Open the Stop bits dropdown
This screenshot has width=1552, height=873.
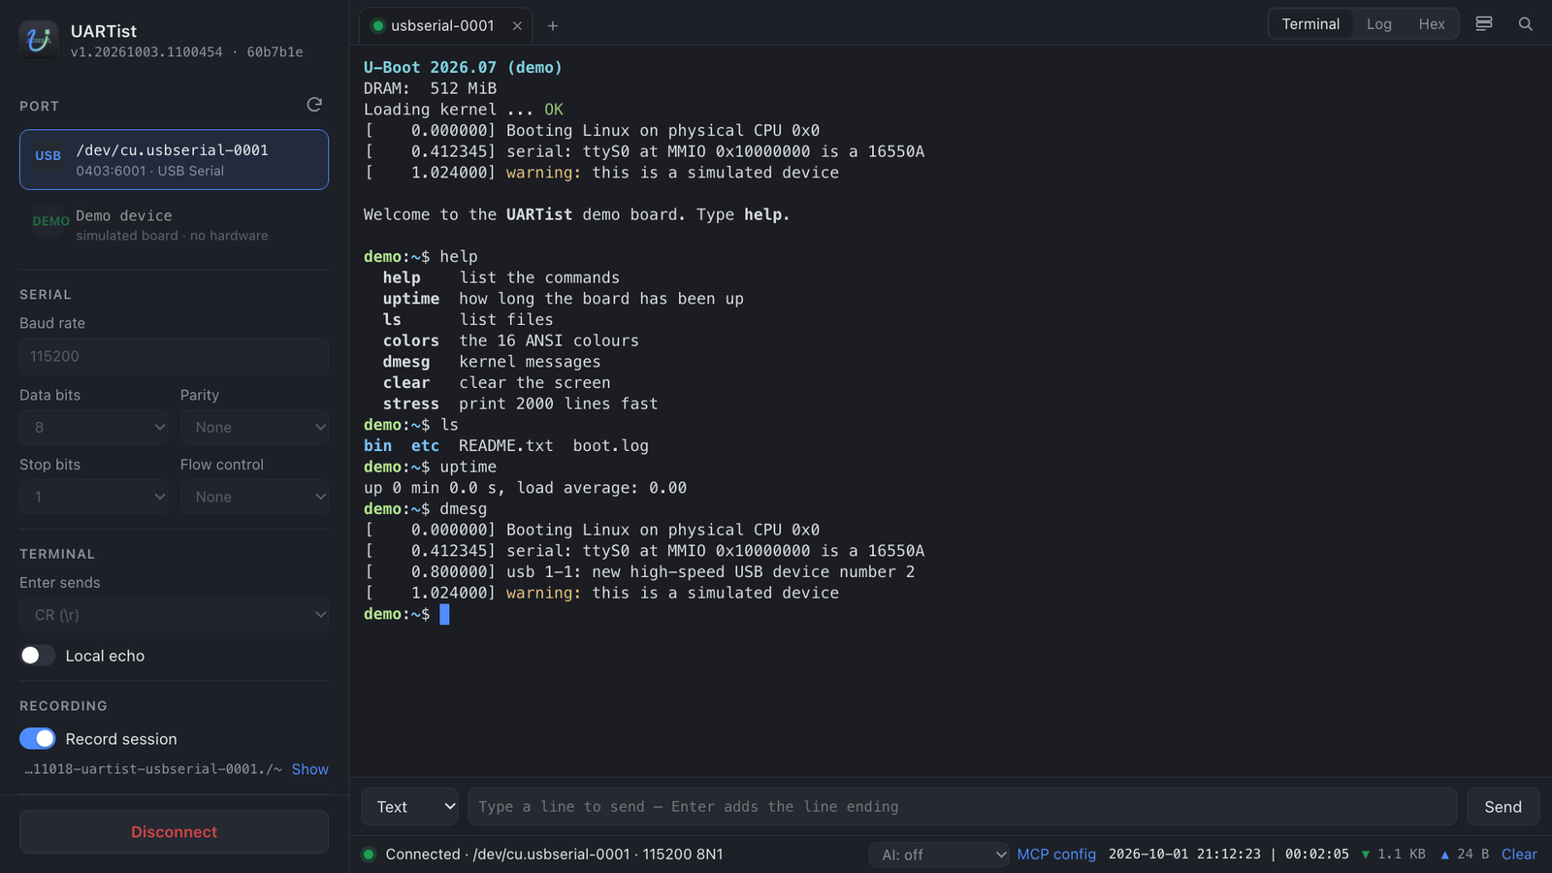coord(94,498)
